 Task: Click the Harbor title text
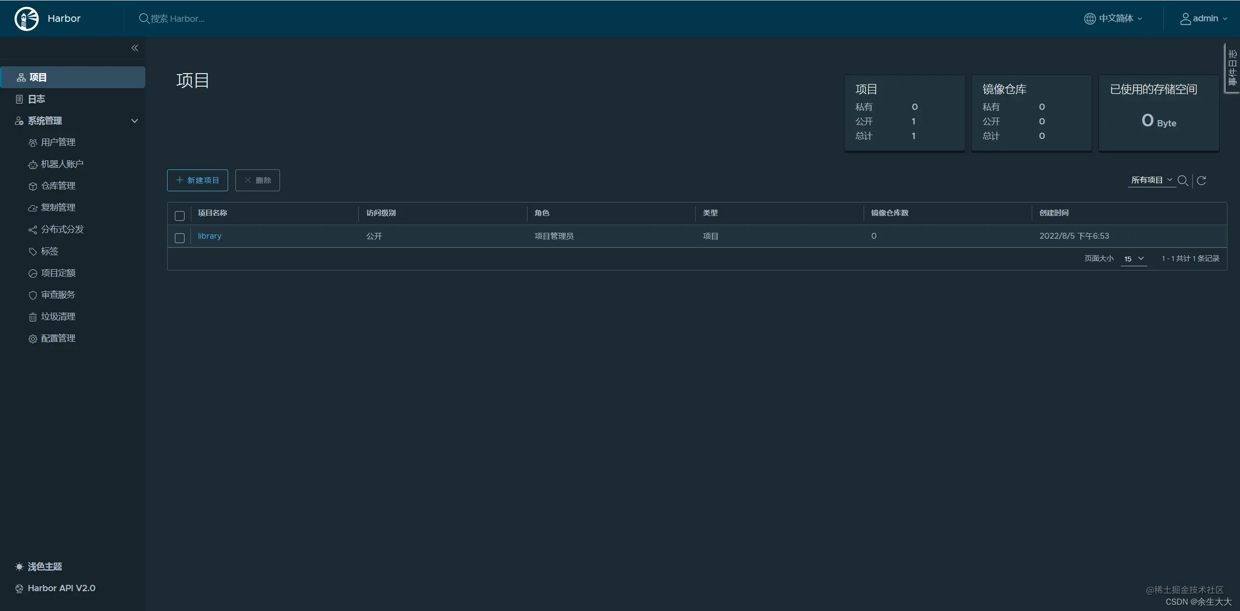click(x=64, y=18)
